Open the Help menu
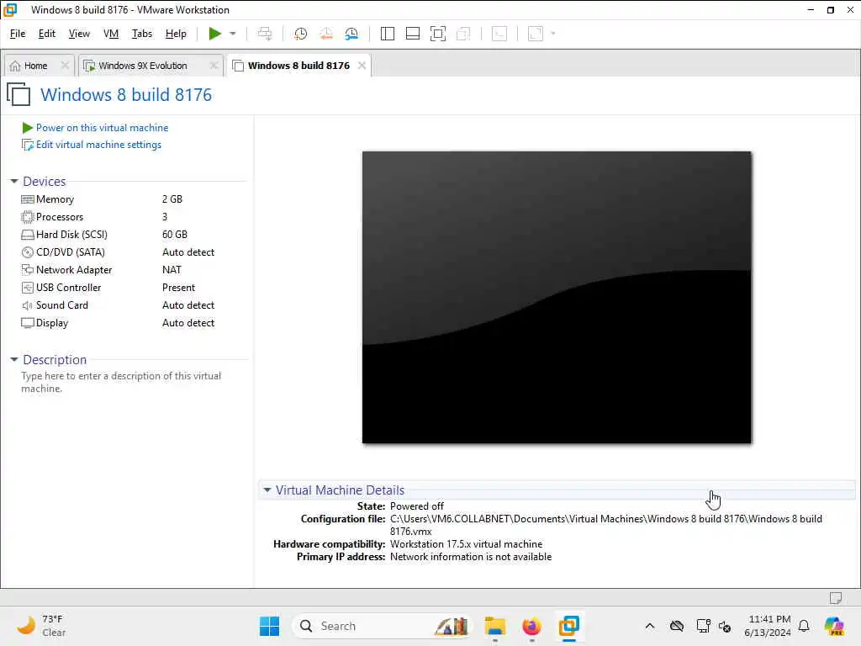Image resolution: width=861 pixels, height=646 pixels. (176, 34)
